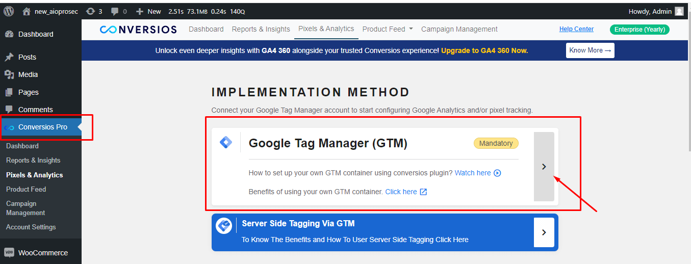The image size is (691, 264).
Task: Select Conversios Pro in the sidebar
Action: [41, 127]
